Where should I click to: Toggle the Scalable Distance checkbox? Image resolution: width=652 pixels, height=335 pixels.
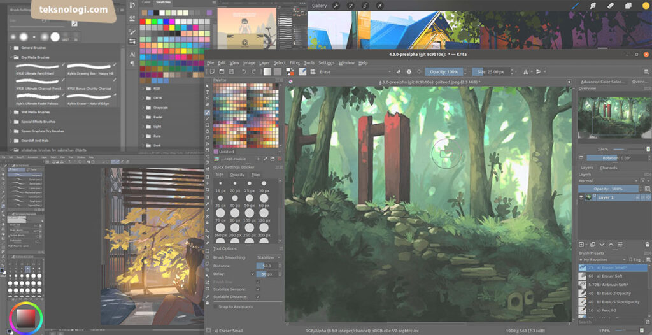point(258,297)
